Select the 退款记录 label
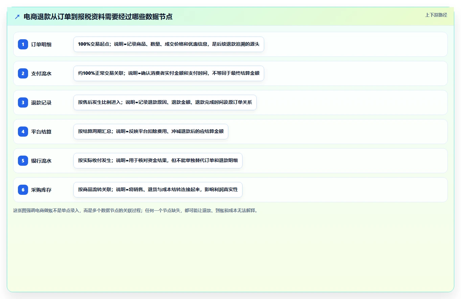 (41, 102)
